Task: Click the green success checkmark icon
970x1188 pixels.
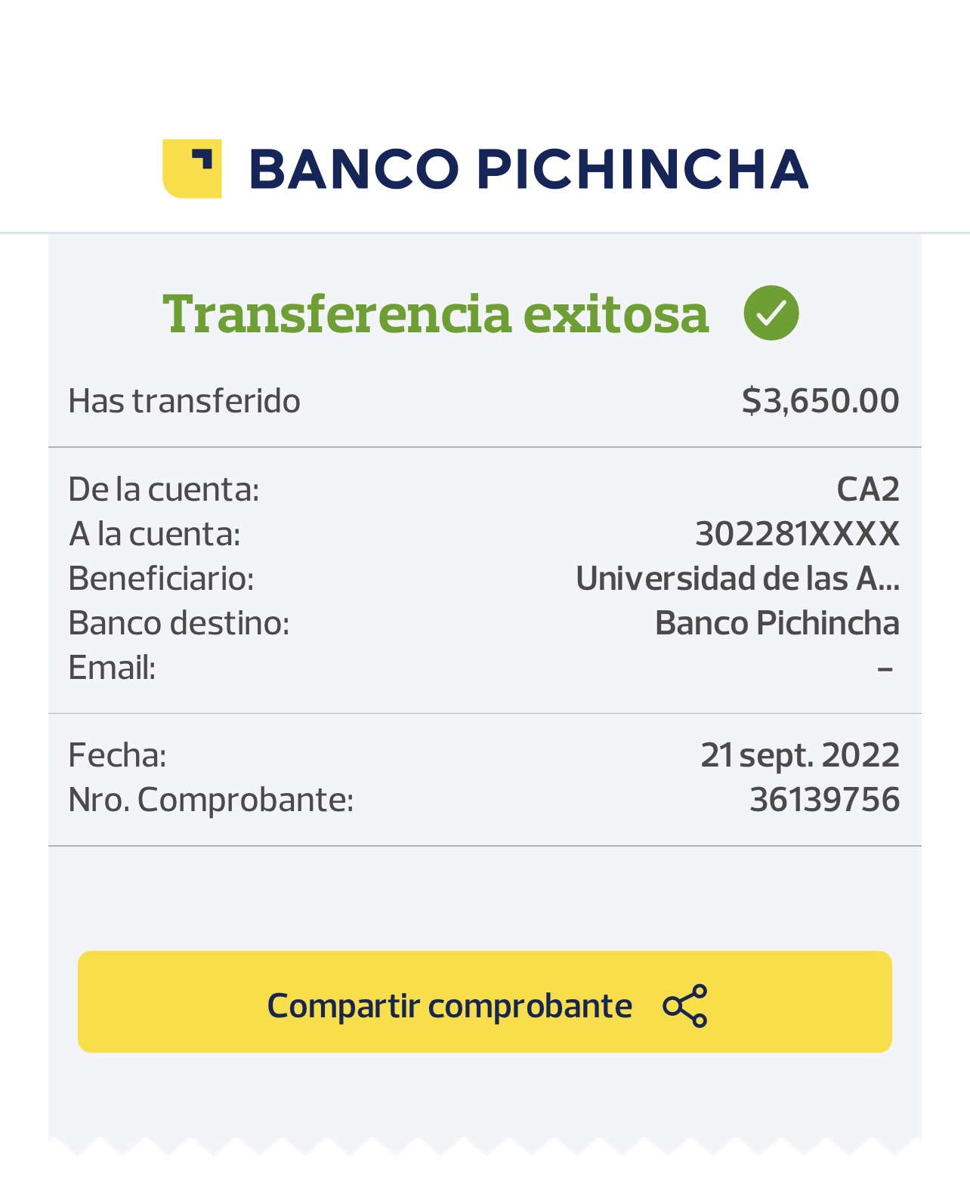Action: [x=771, y=313]
